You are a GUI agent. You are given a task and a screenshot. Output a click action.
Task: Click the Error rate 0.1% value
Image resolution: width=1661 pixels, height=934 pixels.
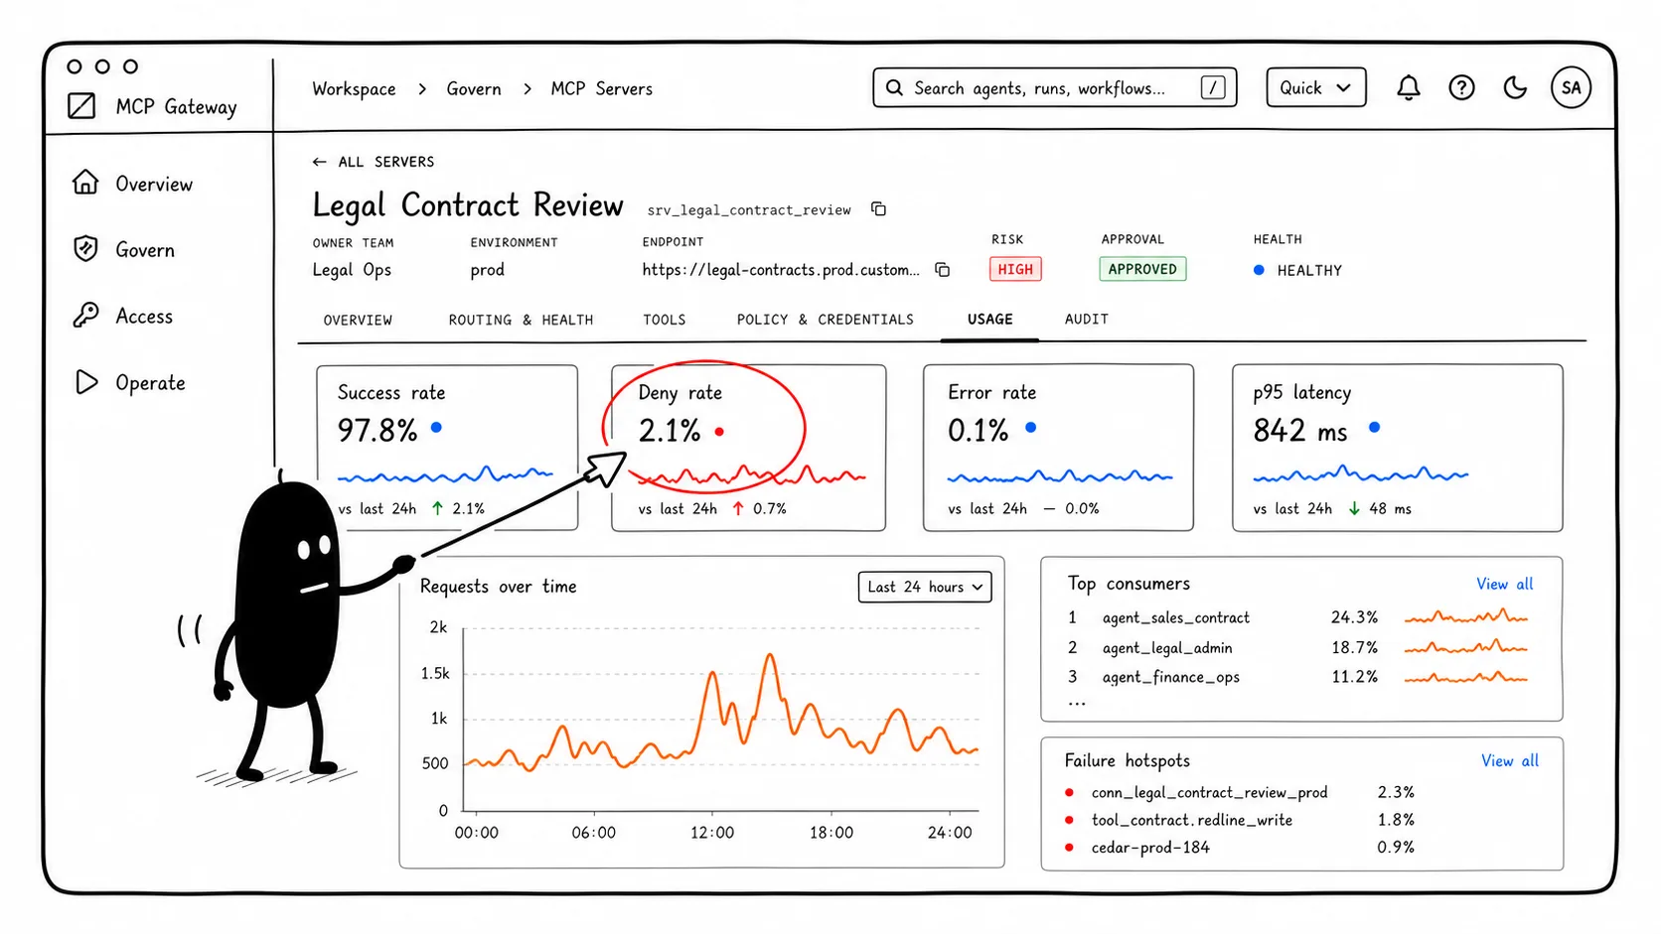(978, 431)
